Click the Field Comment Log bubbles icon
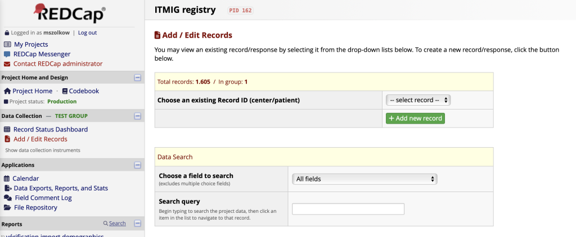The image size is (576, 237). [7, 198]
